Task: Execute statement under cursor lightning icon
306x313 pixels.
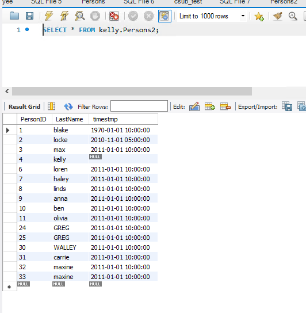Action: point(64,16)
